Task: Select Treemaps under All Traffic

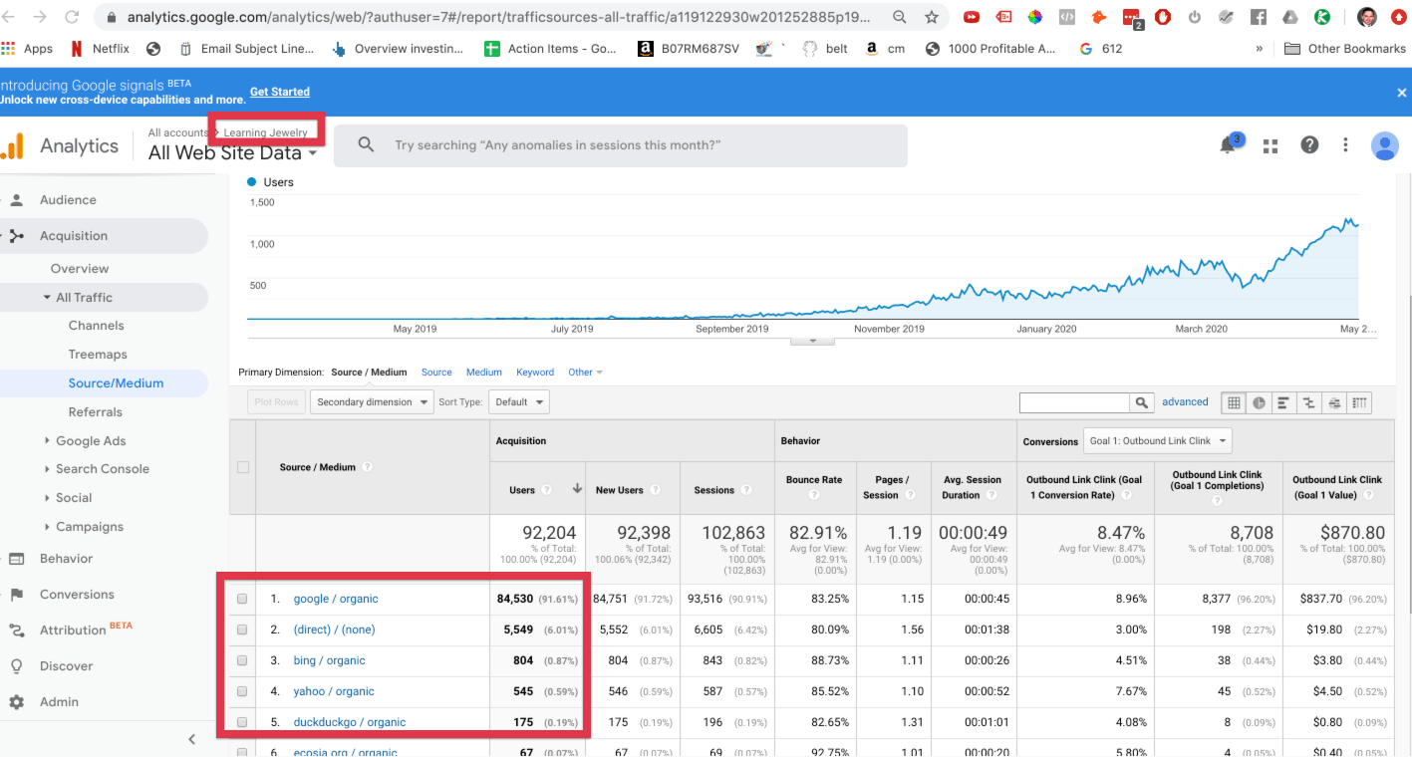Action: point(98,355)
